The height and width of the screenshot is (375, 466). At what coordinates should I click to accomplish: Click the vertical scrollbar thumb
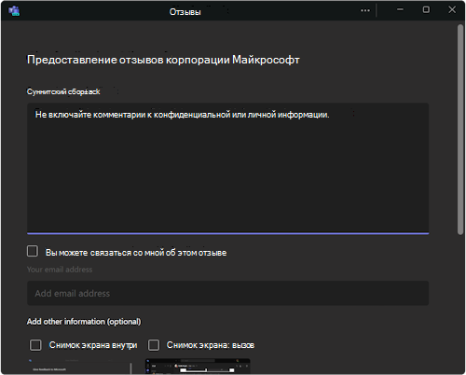(x=460, y=130)
